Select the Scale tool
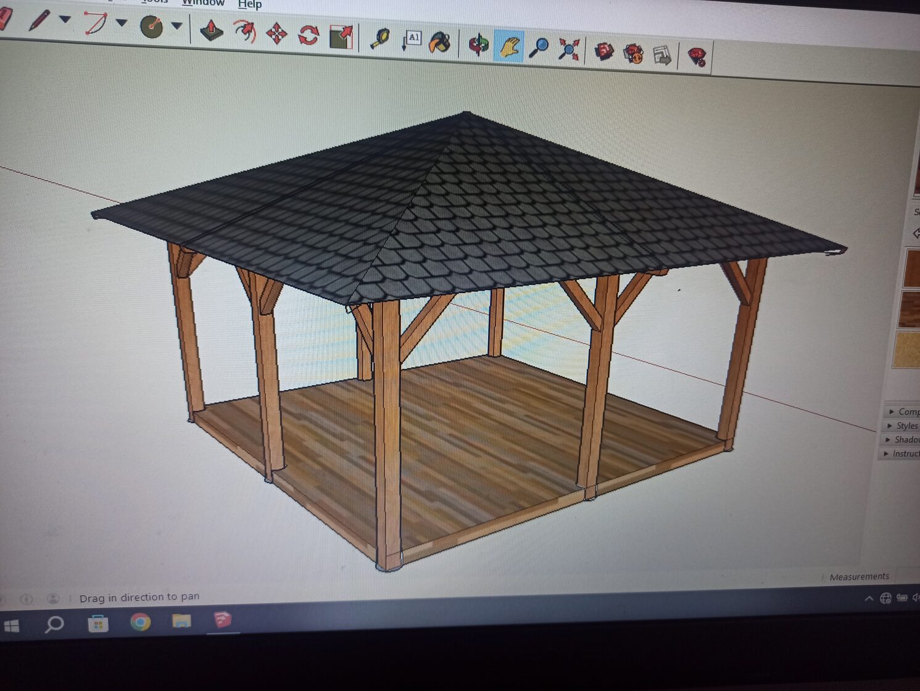The image size is (920, 691). 341,37
